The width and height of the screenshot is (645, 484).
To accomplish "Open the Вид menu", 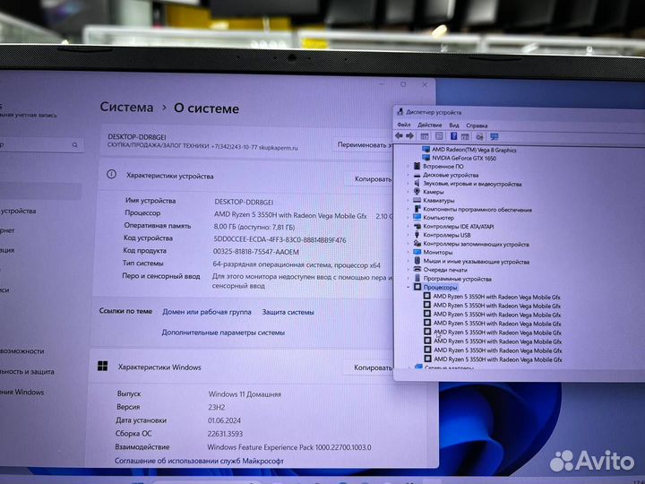I will click(x=453, y=125).
